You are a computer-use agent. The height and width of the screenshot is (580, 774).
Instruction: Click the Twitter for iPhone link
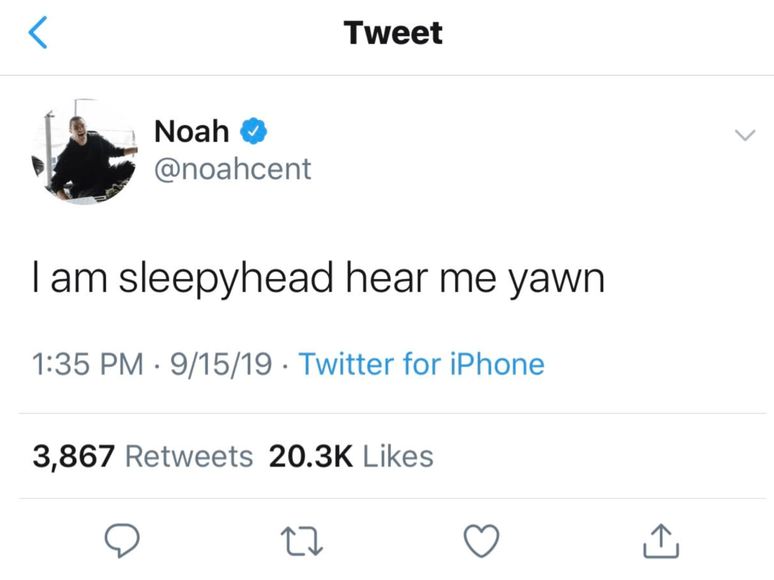(422, 364)
